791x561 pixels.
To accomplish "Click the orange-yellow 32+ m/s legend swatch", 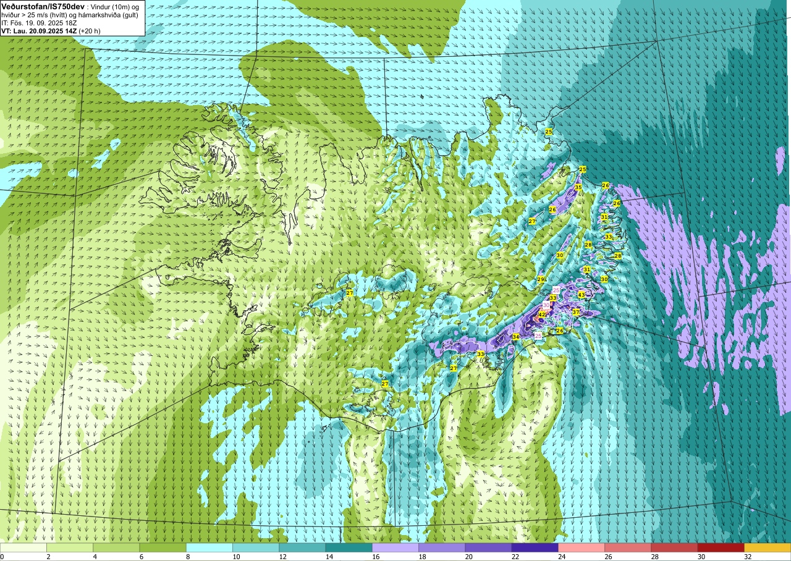I will (x=768, y=547).
